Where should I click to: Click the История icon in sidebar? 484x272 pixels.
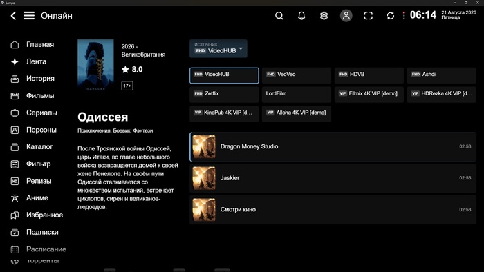click(x=15, y=79)
